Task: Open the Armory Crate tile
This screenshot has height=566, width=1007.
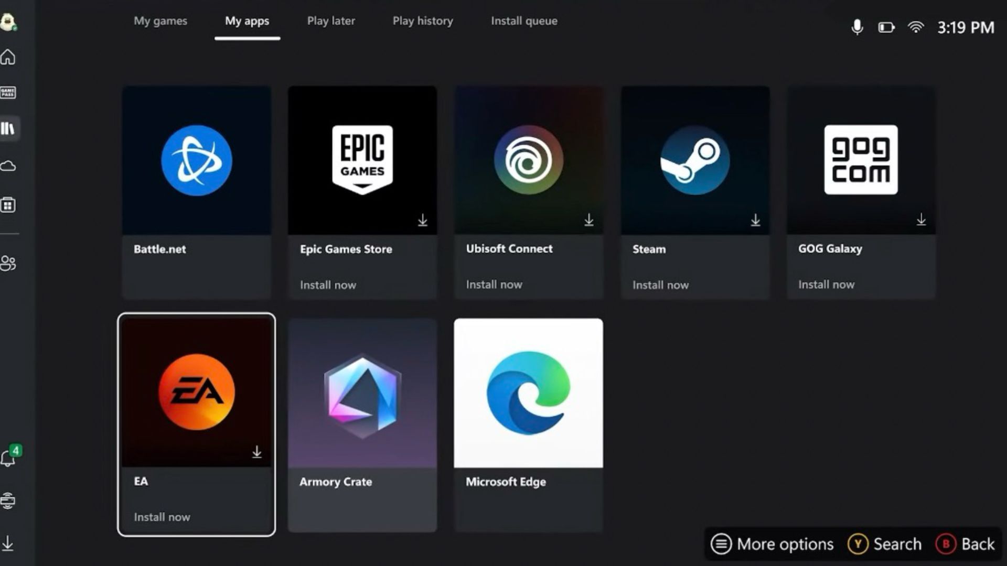Action: click(362, 425)
